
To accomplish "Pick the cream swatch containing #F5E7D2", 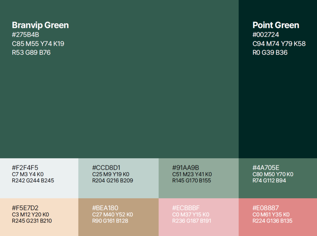I will [x=39, y=217].
